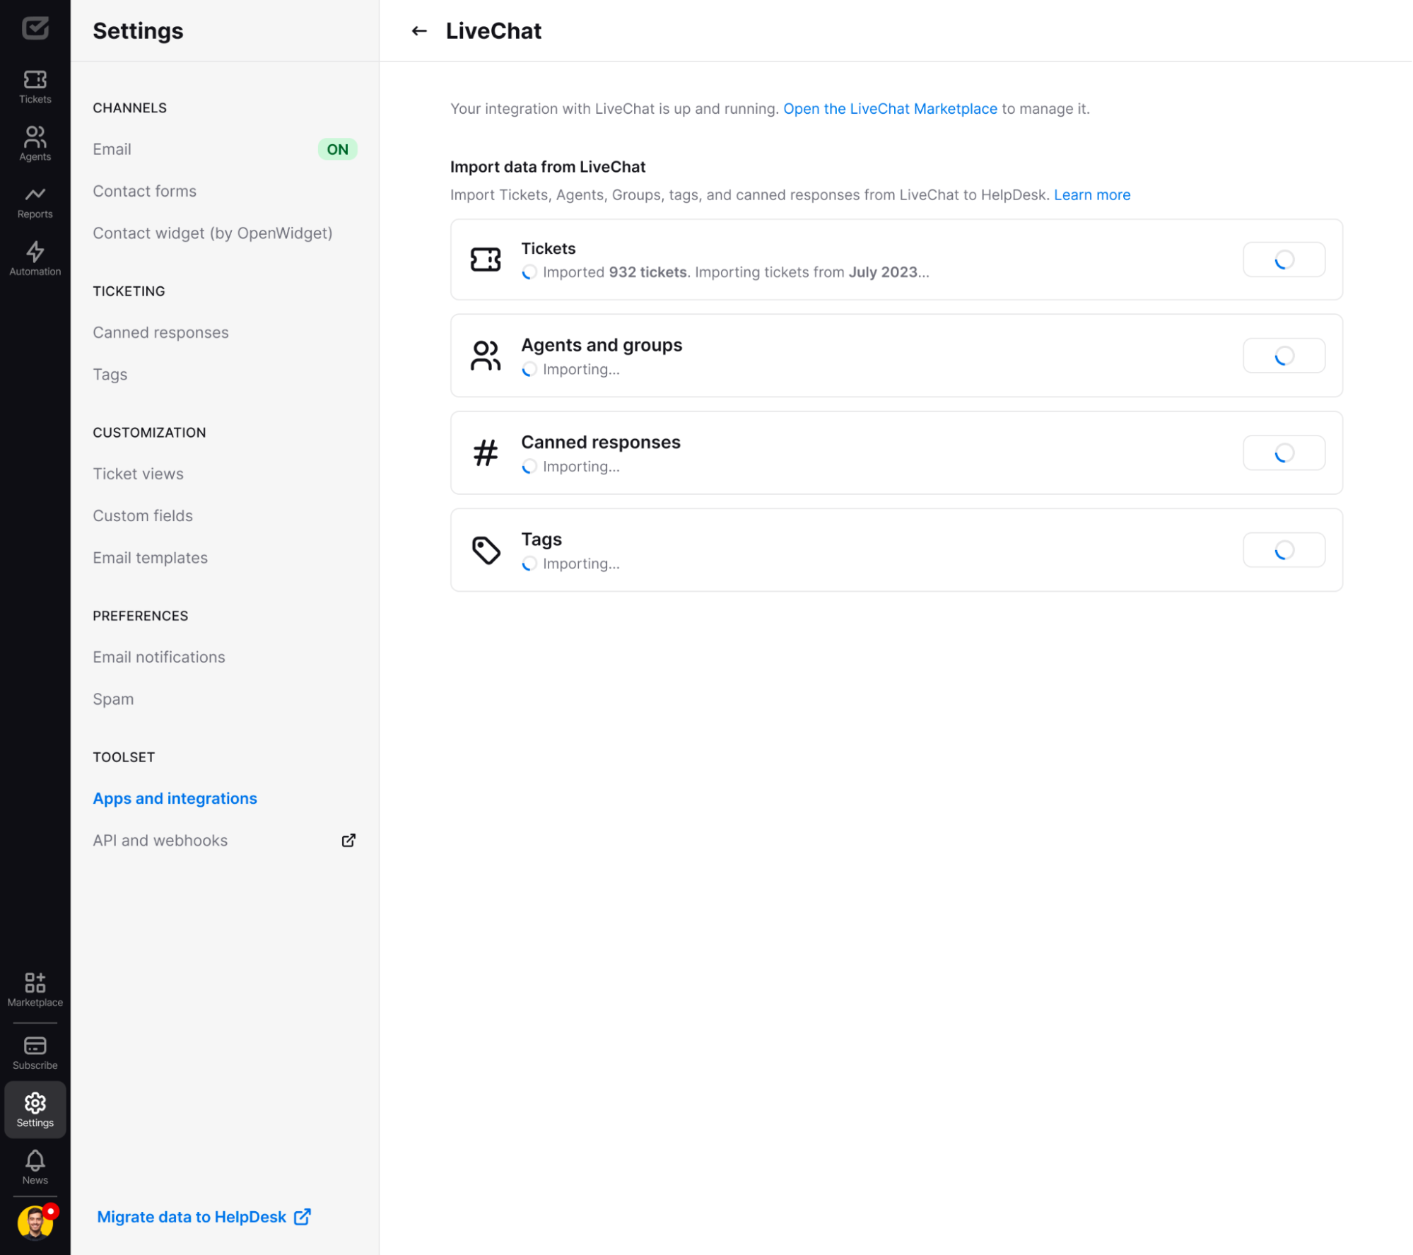Screen dimensions: 1413x1255
Task: Select Canned responses under Ticketing
Action: point(161,332)
